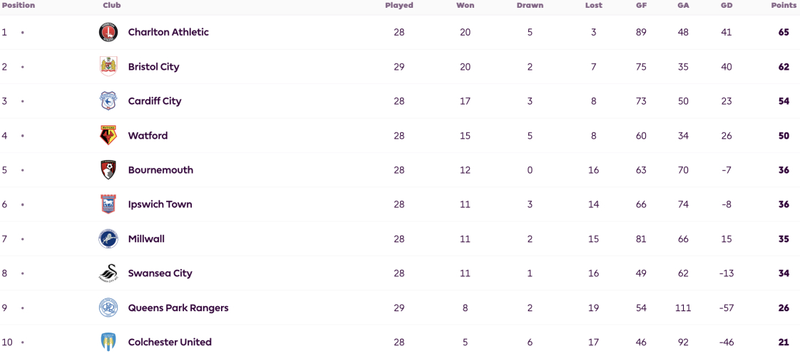Click the Swansea City swan logo
This screenshot has height=356, width=800.
coord(108,273)
